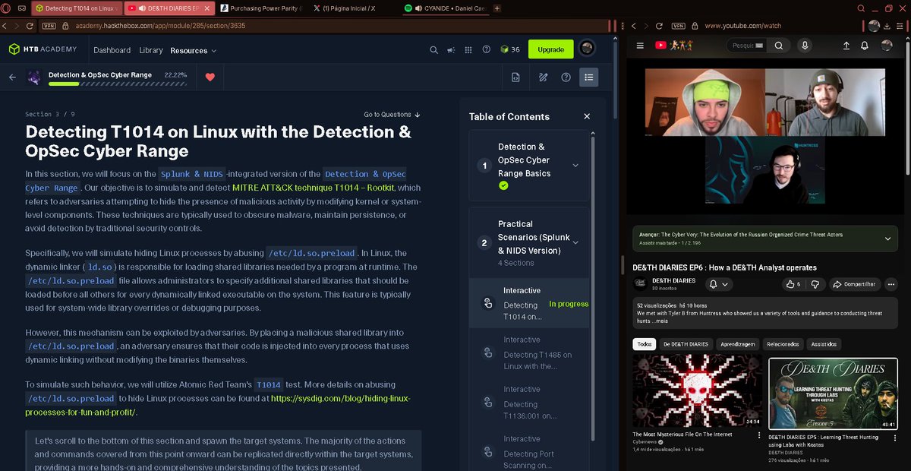
Task: Select the De DE&TH DIARIES filter chip
Action: coord(686,344)
